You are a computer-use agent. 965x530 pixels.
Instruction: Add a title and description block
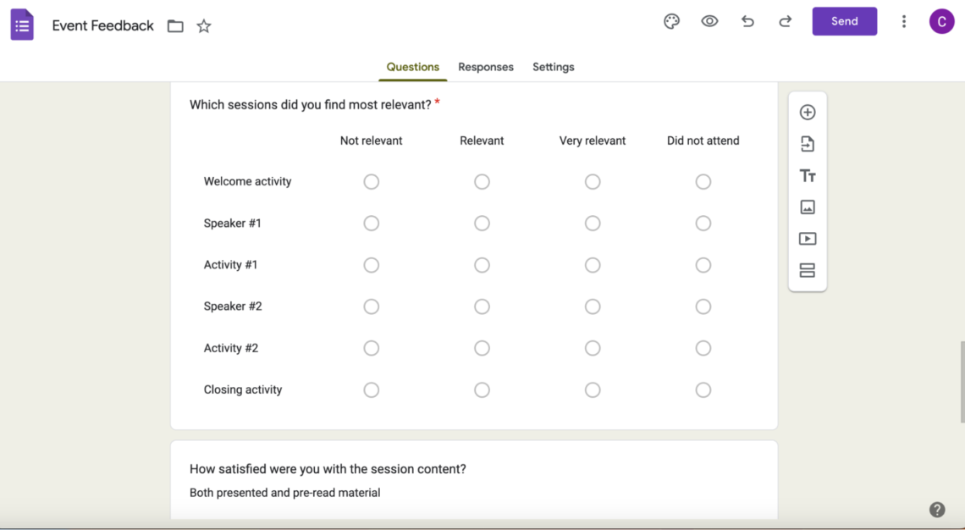point(808,175)
